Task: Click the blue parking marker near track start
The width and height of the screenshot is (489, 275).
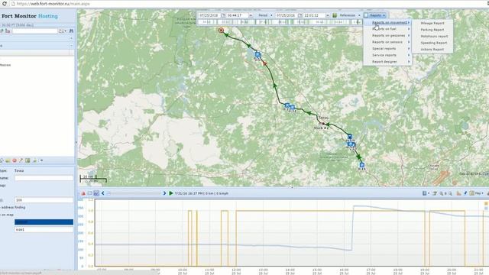Action: (x=257, y=54)
